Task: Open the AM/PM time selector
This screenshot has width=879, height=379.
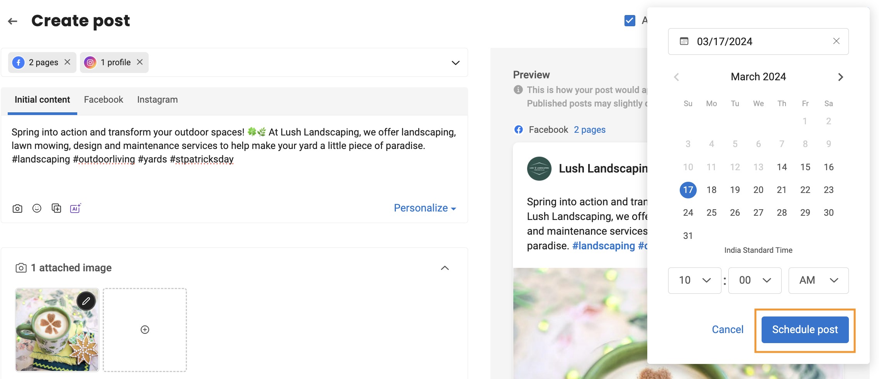Action: (x=818, y=281)
